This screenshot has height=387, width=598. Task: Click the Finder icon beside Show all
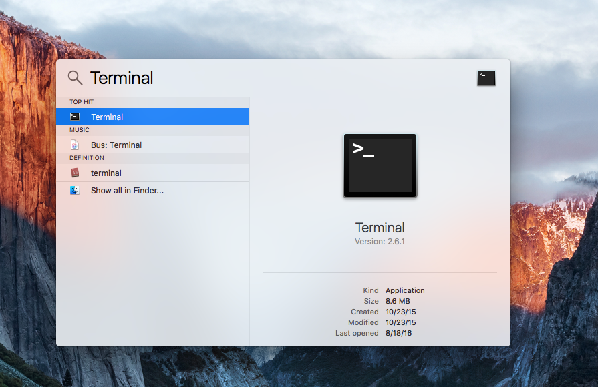click(75, 190)
